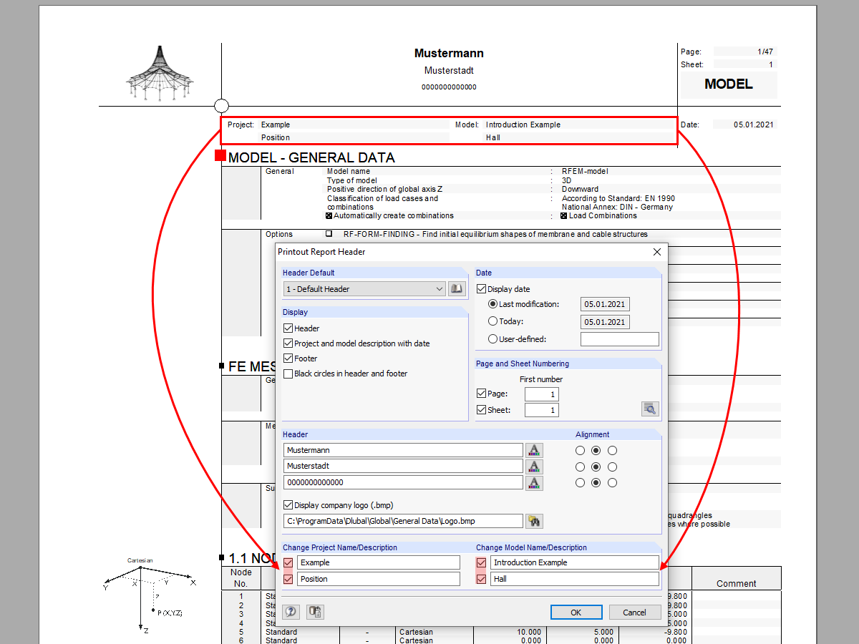Click the clipboard parameters icon beside help
This screenshot has height=644, width=859.
[x=314, y=612]
